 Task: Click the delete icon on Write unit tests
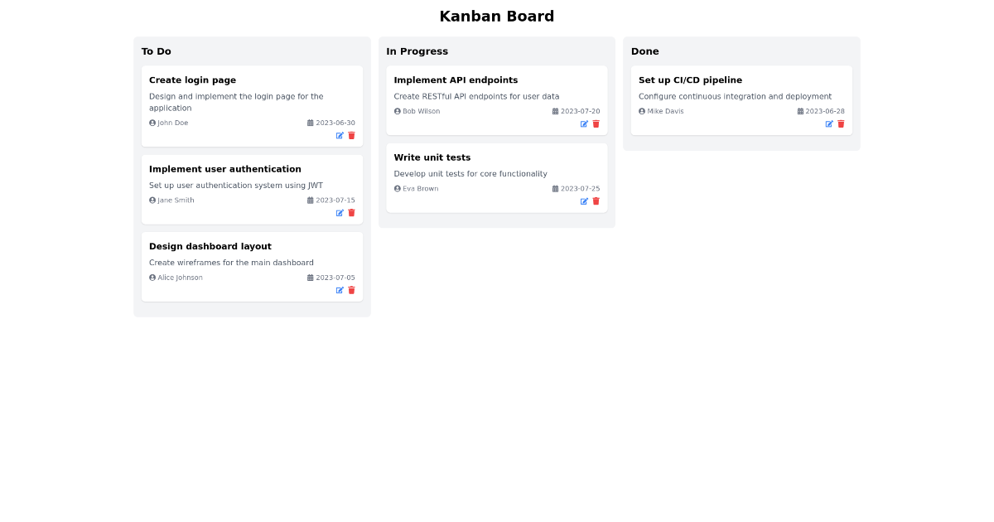pos(596,201)
